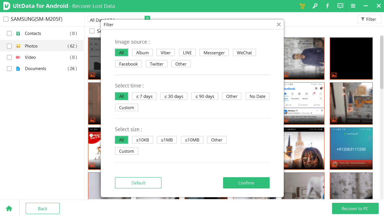The height and width of the screenshot is (216, 384).
Task: Open the All Data dropdown arrow
Action: coord(147,18)
